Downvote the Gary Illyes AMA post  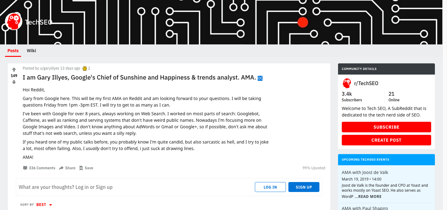(x=14, y=82)
